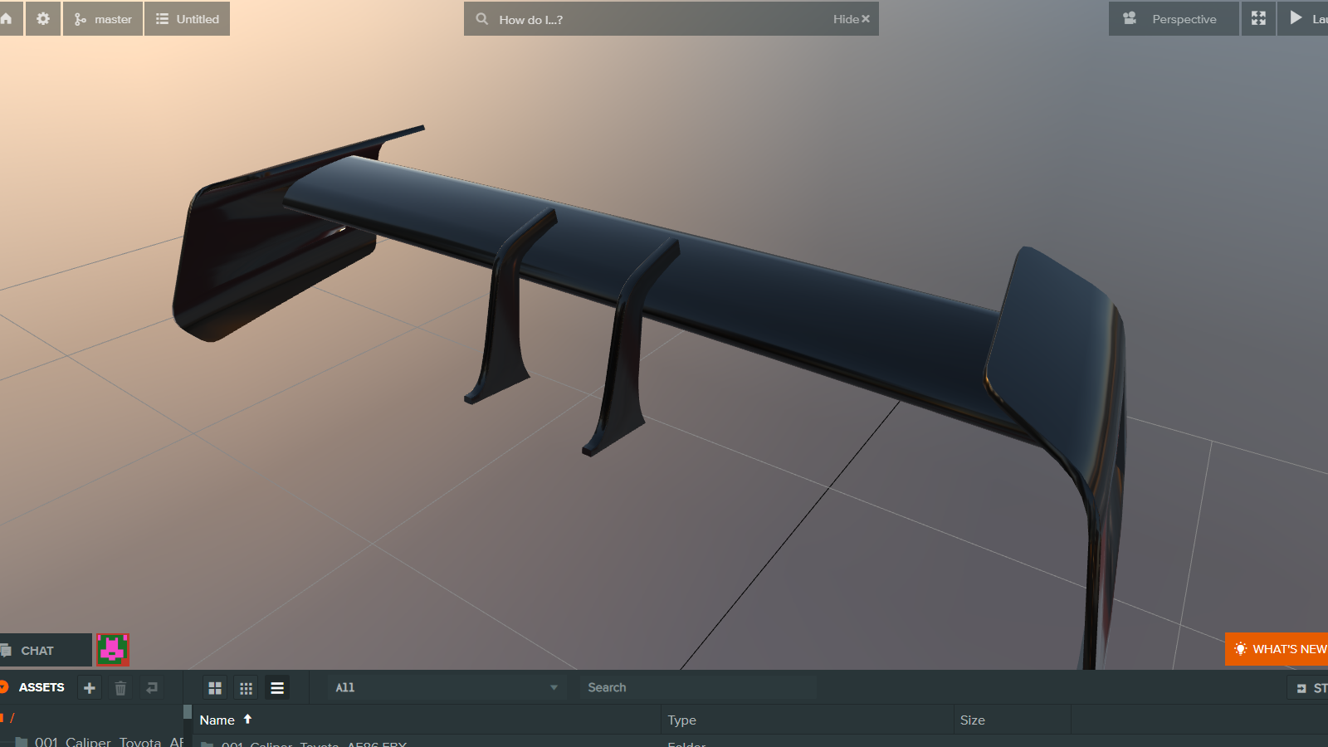Viewport: 1328px width, 747px height.
Task: Delete selected asset with trash icon
Action: click(x=120, y=688)
